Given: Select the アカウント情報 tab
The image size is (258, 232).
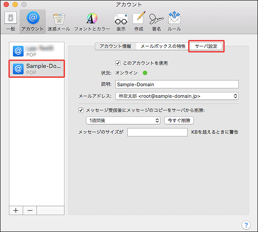Looking at the screenshot, I should click(x=116, y=46).
